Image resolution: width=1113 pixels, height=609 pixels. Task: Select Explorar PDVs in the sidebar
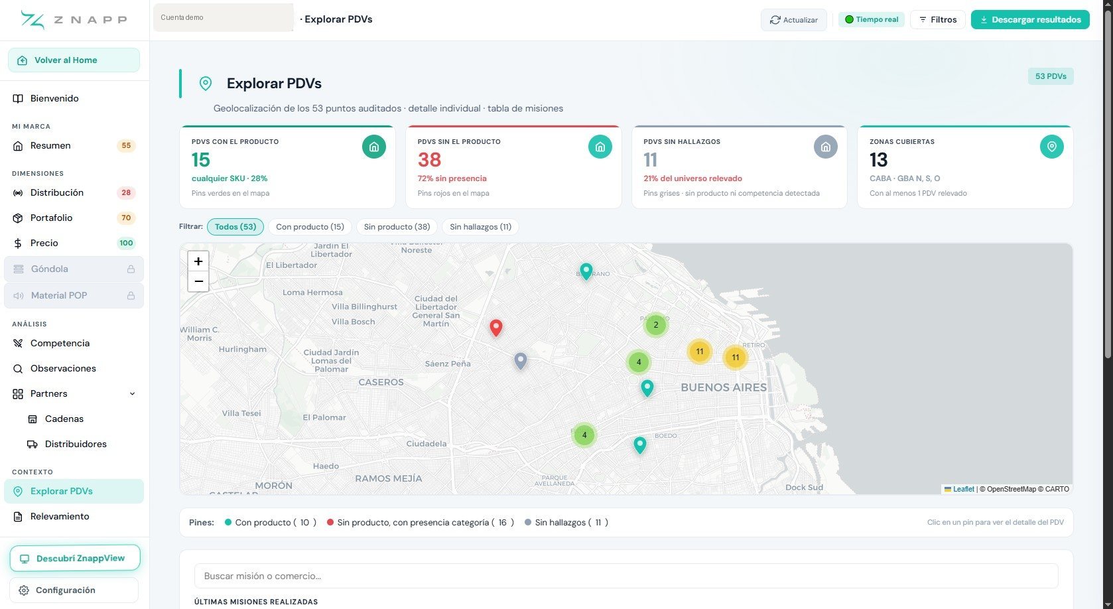point(74,491)
